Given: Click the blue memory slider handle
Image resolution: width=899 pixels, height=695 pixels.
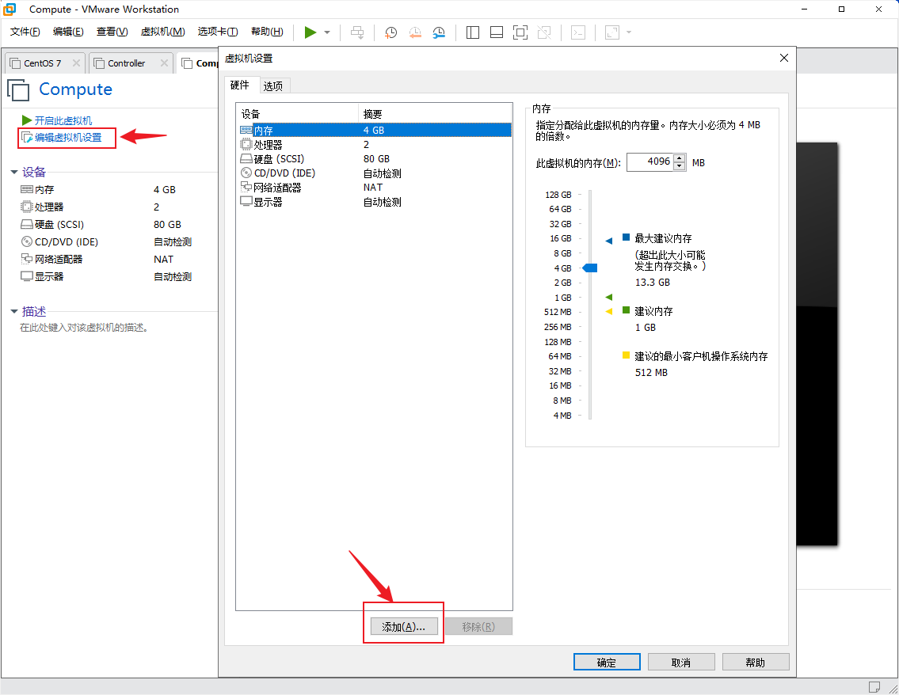Looking at the screenshot, I should 590,268.
